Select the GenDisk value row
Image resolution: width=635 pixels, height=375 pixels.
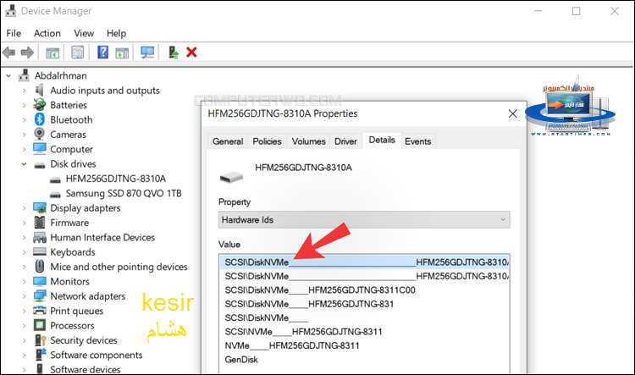241,359
